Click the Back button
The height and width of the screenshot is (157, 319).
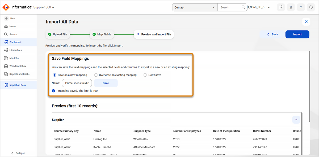point(272,34)
